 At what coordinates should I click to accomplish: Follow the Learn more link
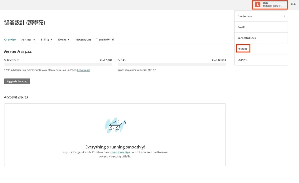(84, 70)
